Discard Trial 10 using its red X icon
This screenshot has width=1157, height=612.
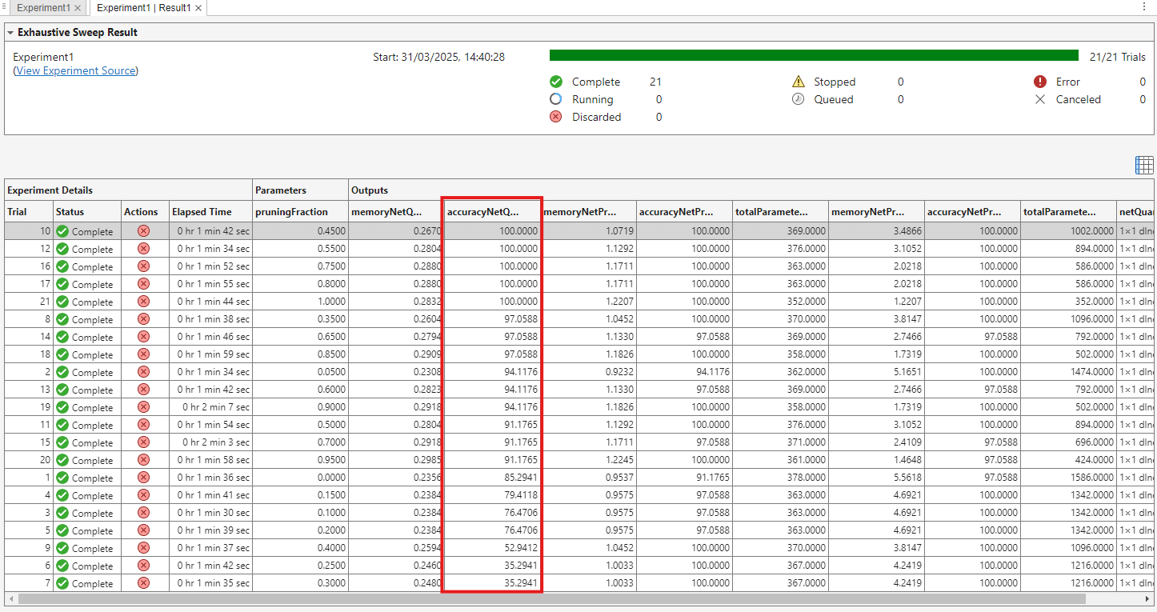(x=144, y=230)
